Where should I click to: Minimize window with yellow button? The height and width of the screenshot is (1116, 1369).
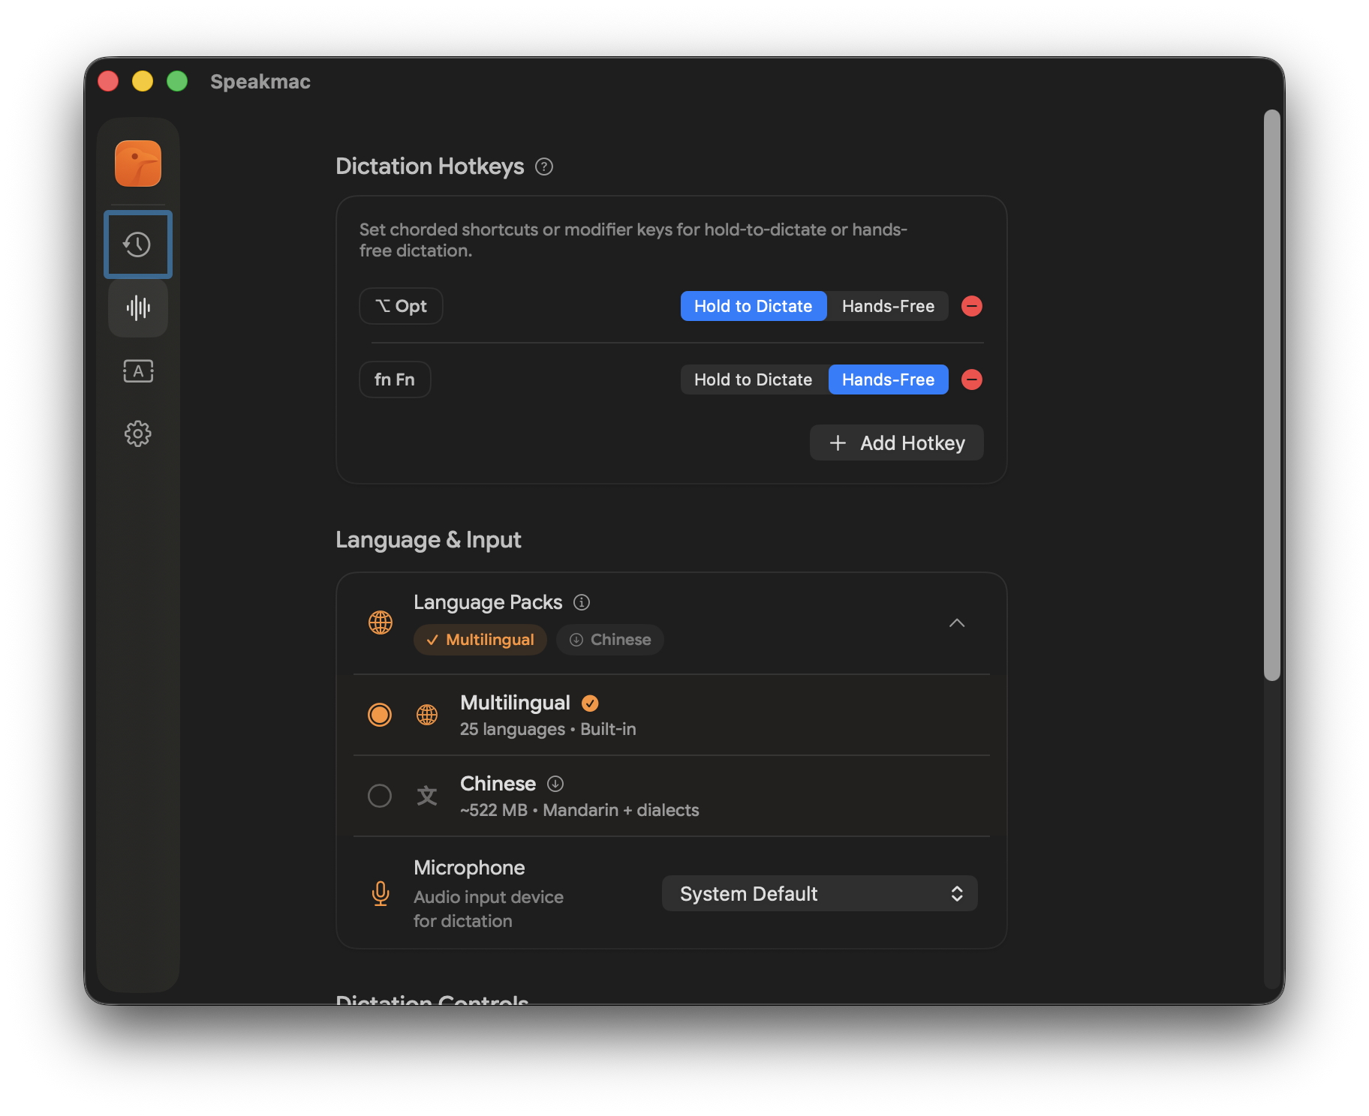[143, 81]
